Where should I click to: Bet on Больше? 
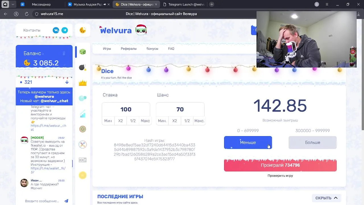pos(313,142)
